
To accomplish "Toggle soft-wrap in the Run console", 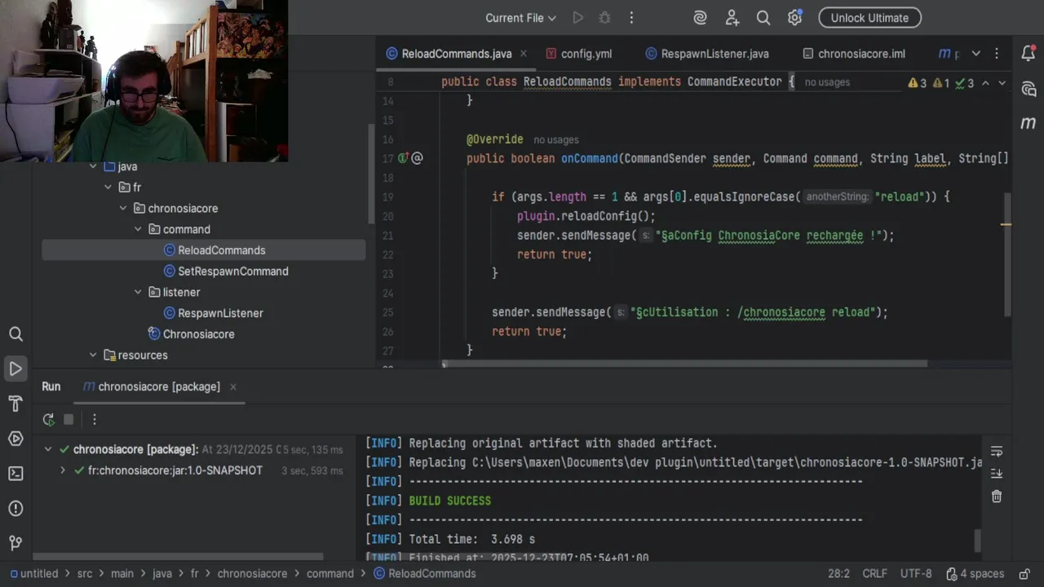I will click(996, 452).
